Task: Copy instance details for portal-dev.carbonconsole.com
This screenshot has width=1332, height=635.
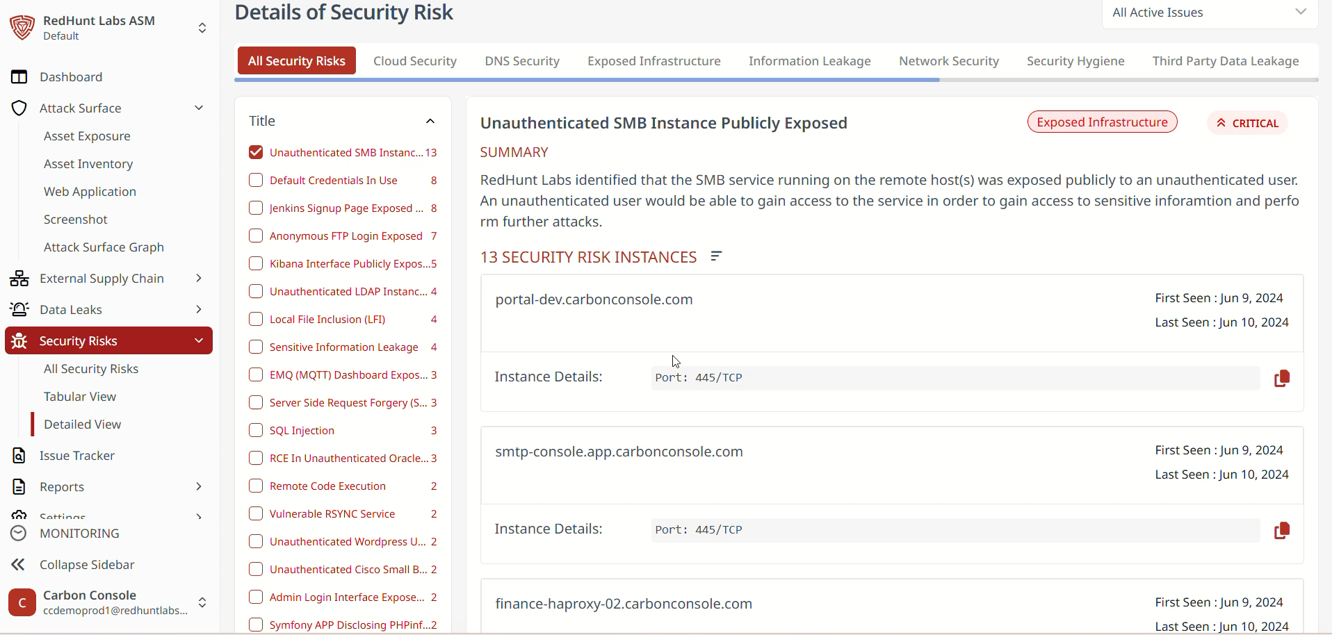Action: pos(1282,379)
